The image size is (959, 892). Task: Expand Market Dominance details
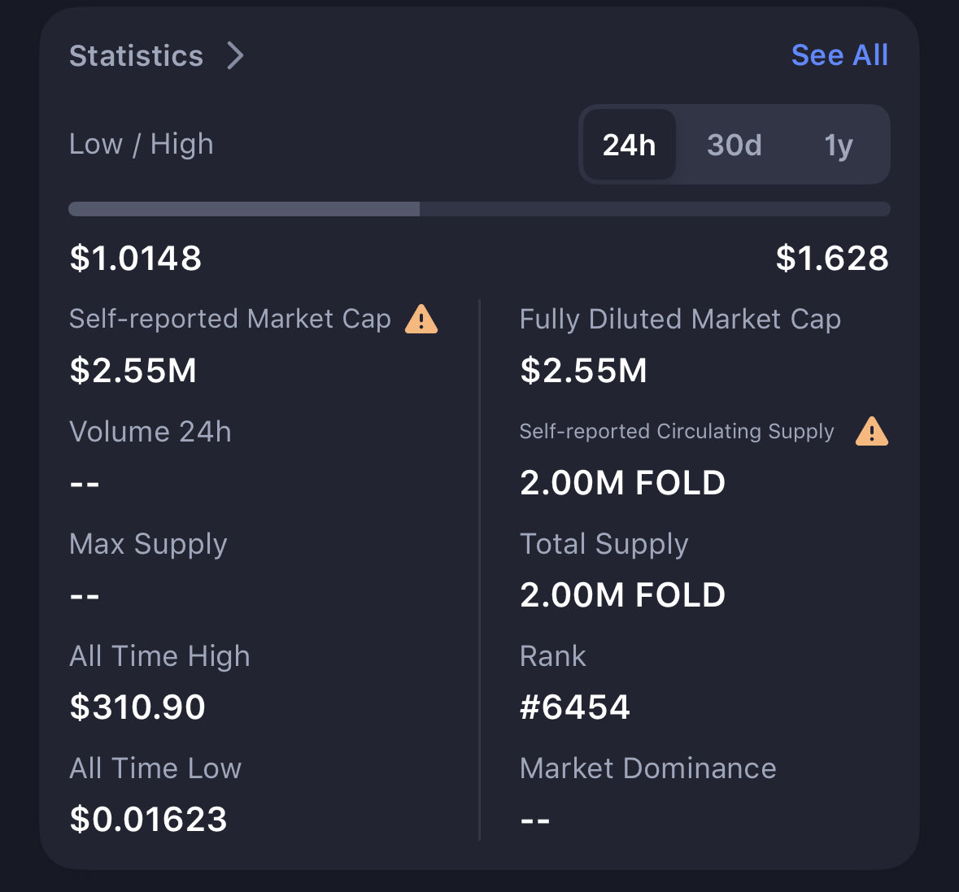point(647,768)
